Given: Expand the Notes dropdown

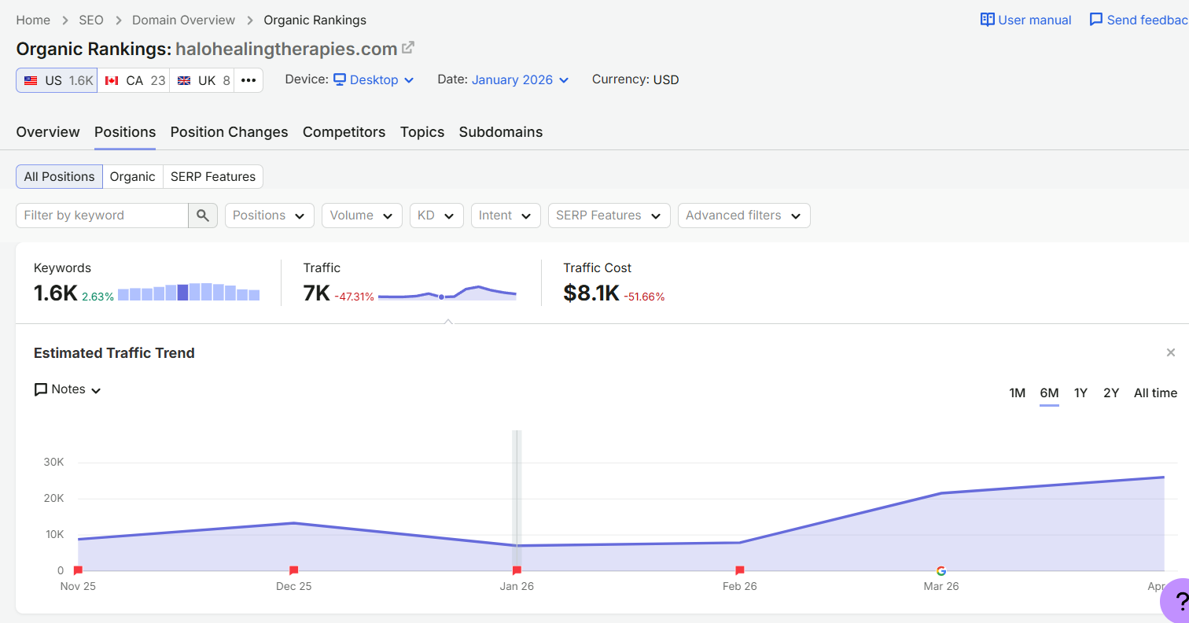Looking at the screenshot, I should point(68,389).
